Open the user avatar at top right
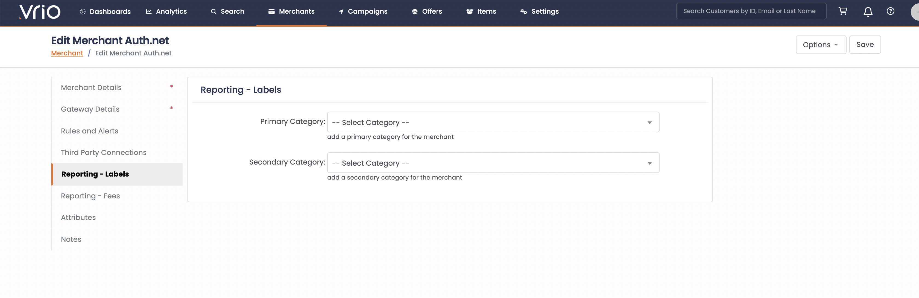Screen dimensions: 919x298 click(x=915, y=12)
